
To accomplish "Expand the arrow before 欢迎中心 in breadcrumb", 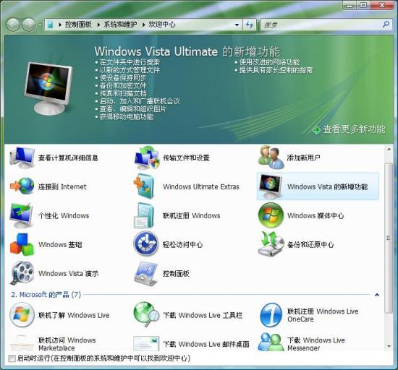I will [x=144, y=25].
